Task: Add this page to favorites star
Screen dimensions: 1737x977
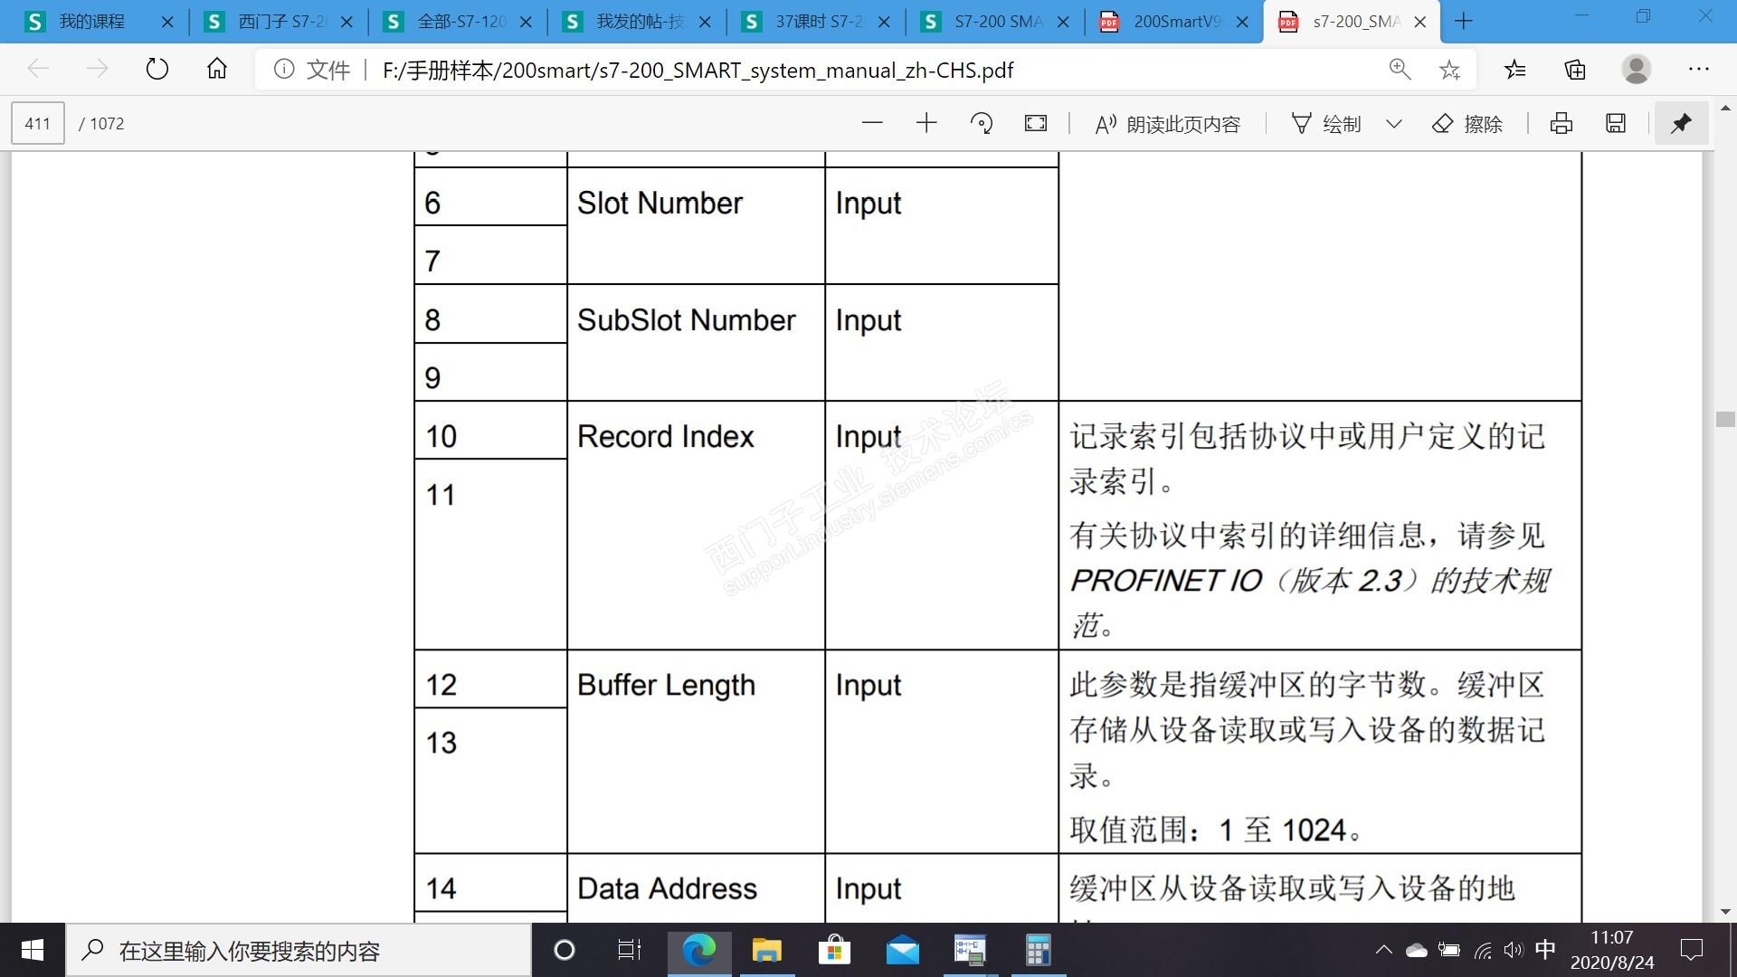Action: point(1450,70)
